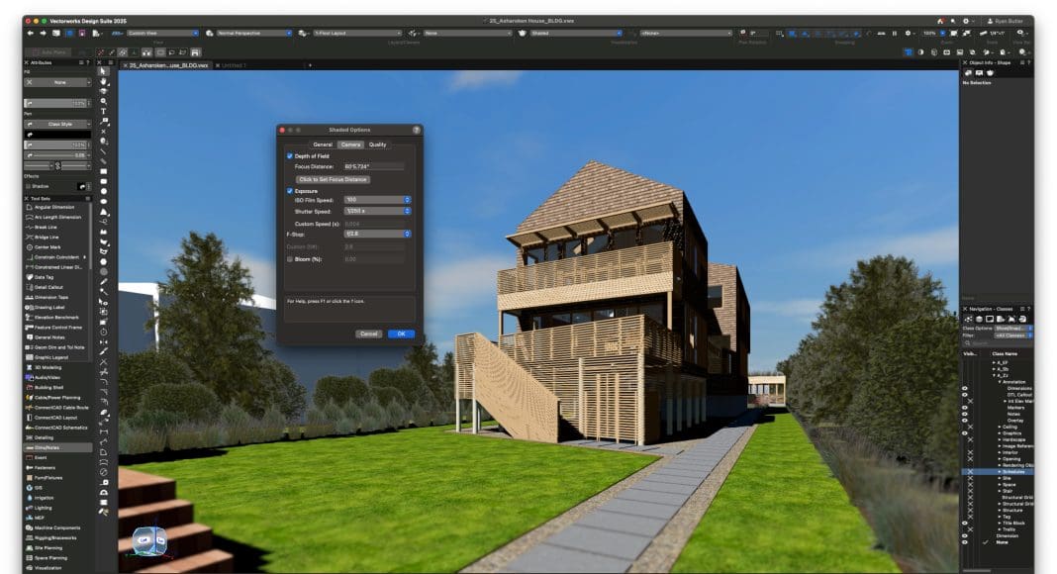Switch to the General tab

point(323,144)
